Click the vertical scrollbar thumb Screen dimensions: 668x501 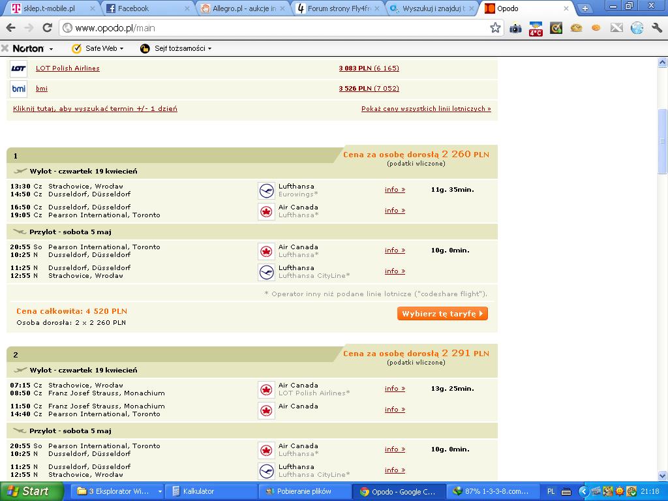[x=663, y=141]
